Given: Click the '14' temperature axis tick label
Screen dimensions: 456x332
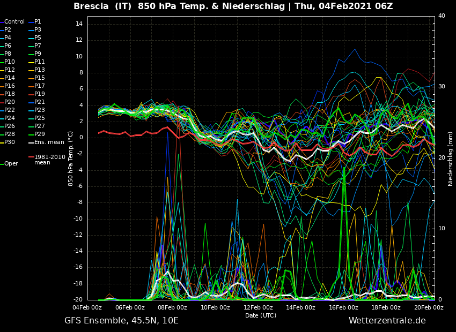Looking at the screenshot, I should pos(79,24).
